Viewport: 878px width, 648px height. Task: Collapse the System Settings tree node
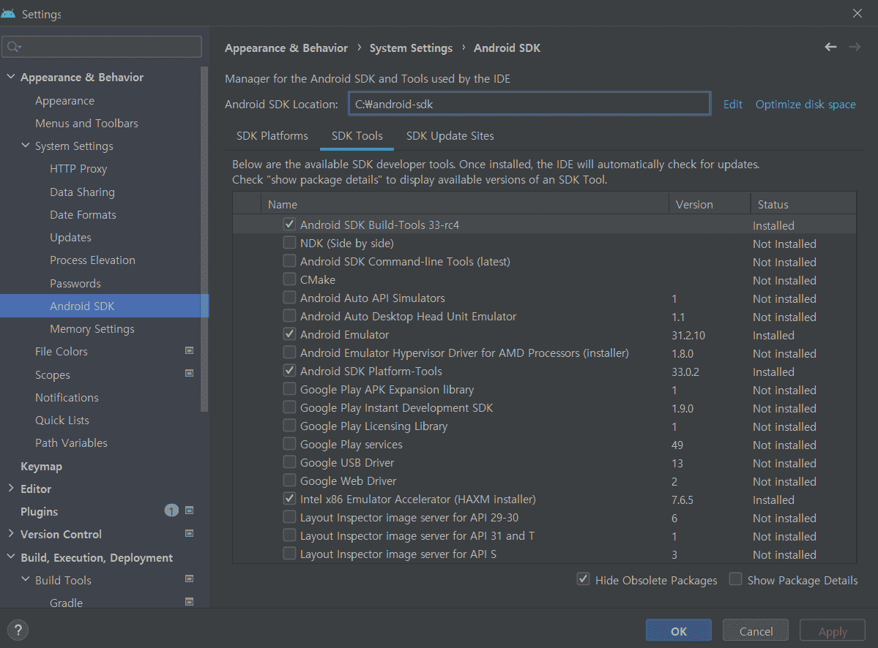tap(25, 146)
